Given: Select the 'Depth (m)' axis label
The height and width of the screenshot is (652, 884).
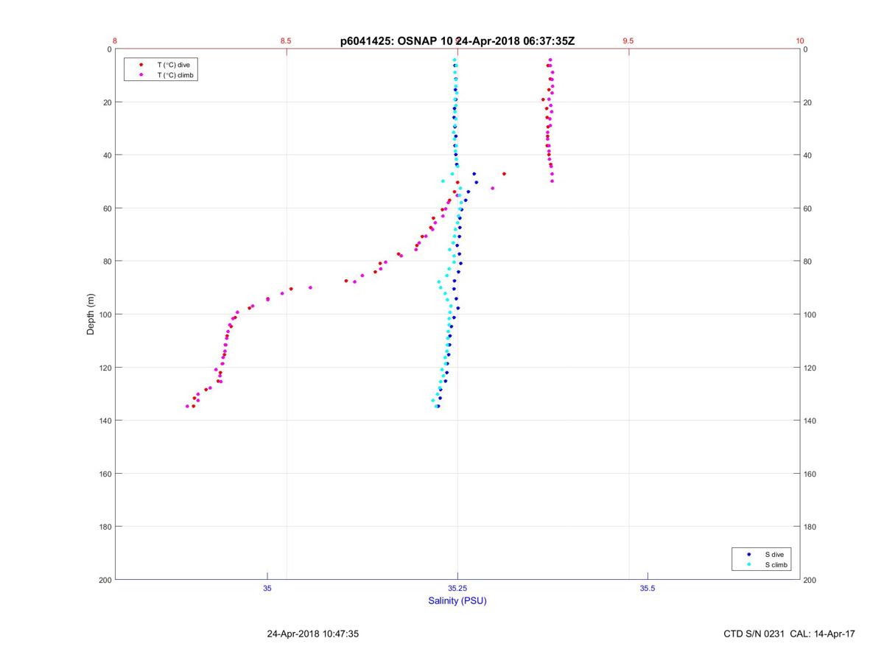Looking at the screenshot, I should tap(91, 314).
